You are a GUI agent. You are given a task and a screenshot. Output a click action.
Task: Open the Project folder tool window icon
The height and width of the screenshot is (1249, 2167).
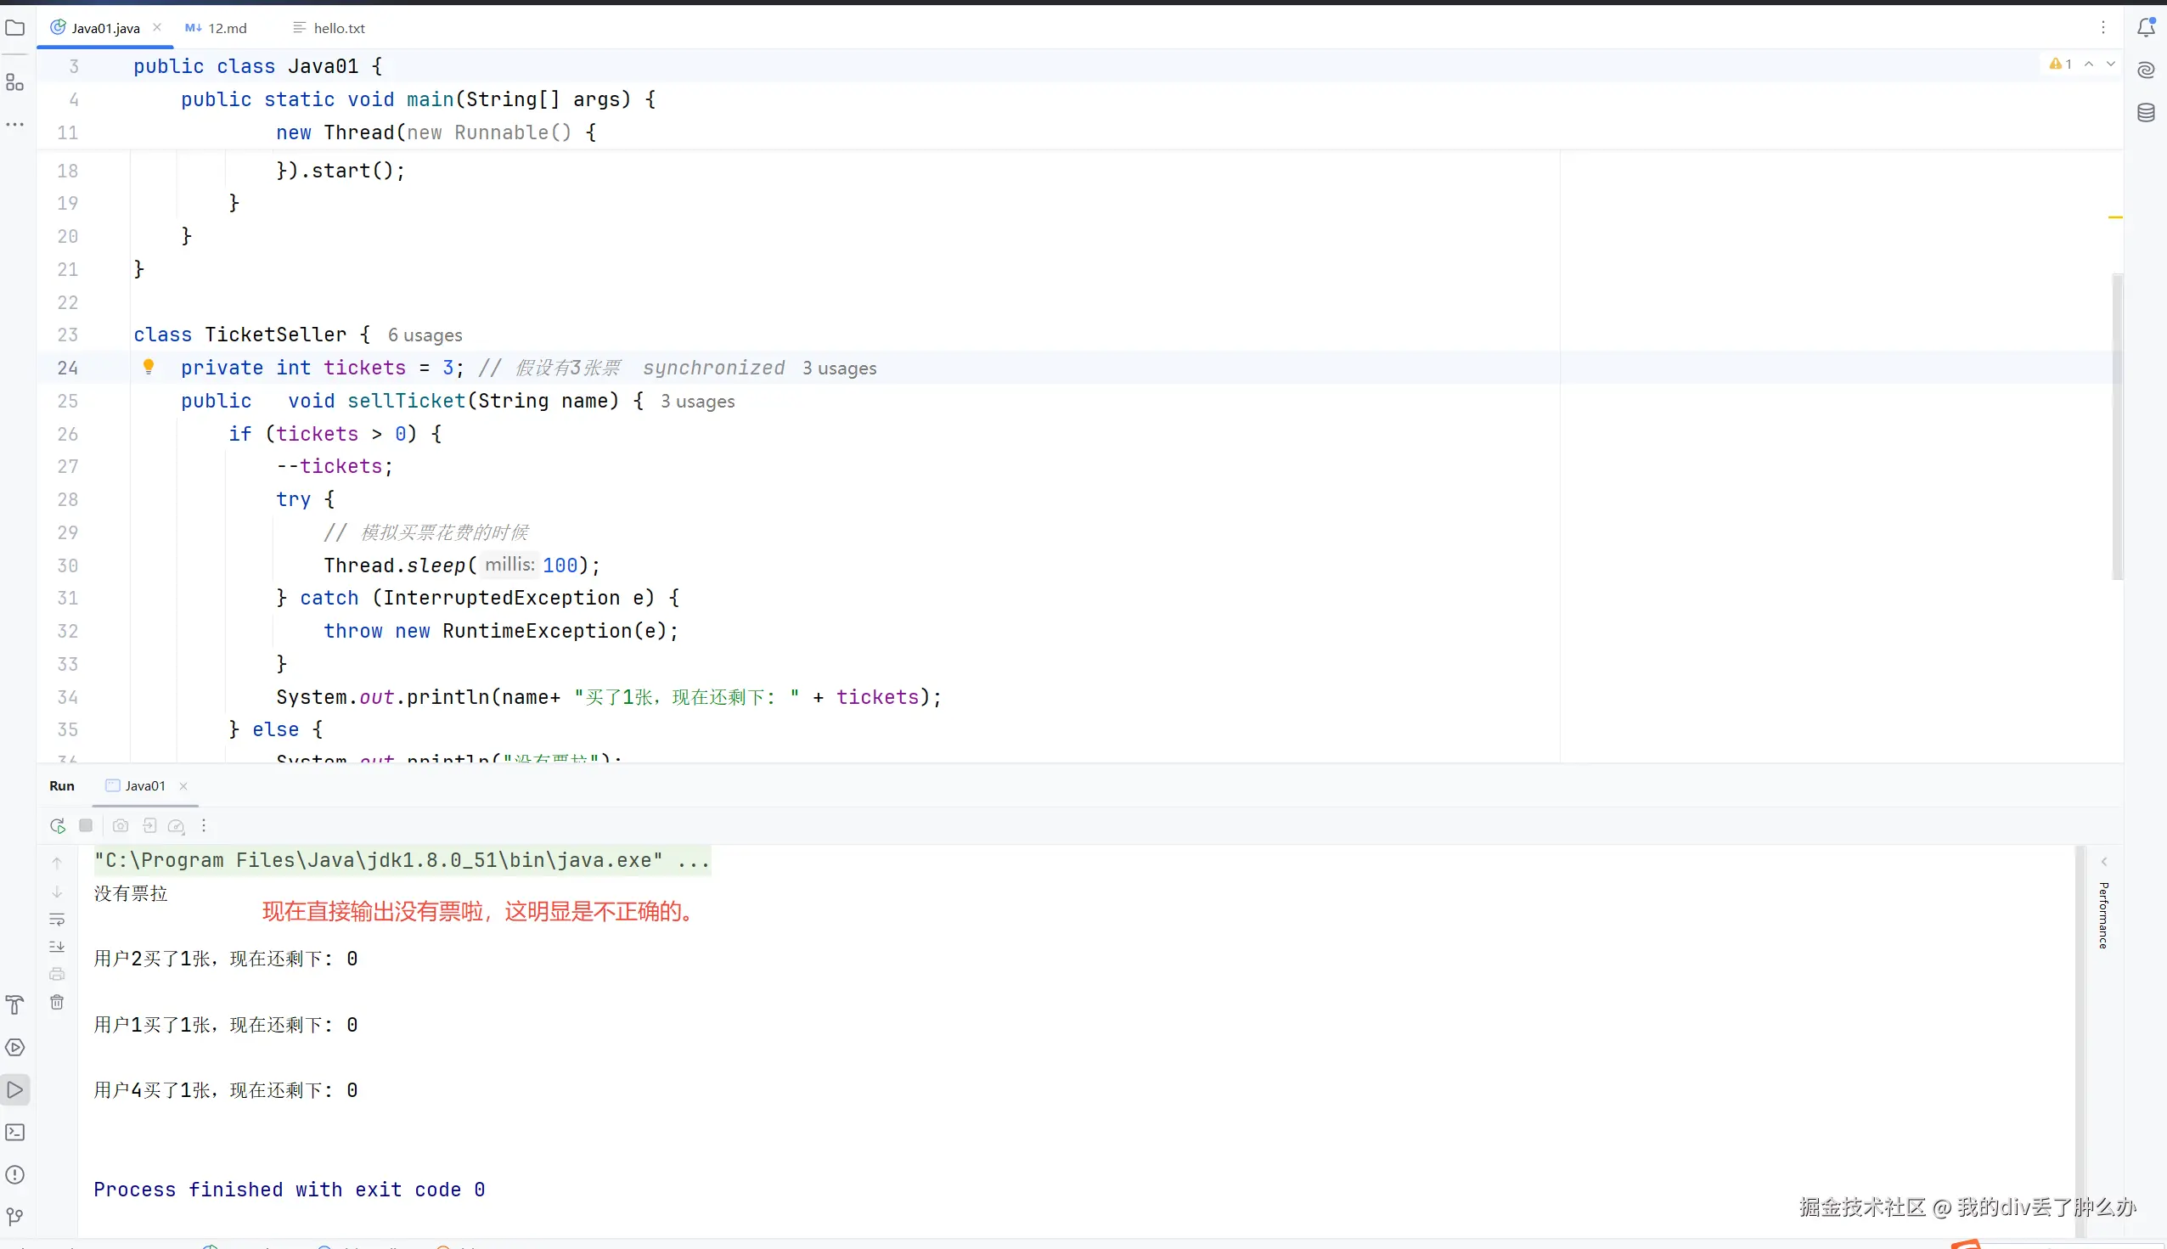(x=14, y=28)
